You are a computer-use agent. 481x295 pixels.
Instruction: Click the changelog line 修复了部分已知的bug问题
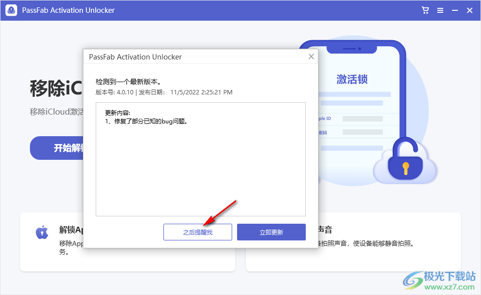point(146,121)
